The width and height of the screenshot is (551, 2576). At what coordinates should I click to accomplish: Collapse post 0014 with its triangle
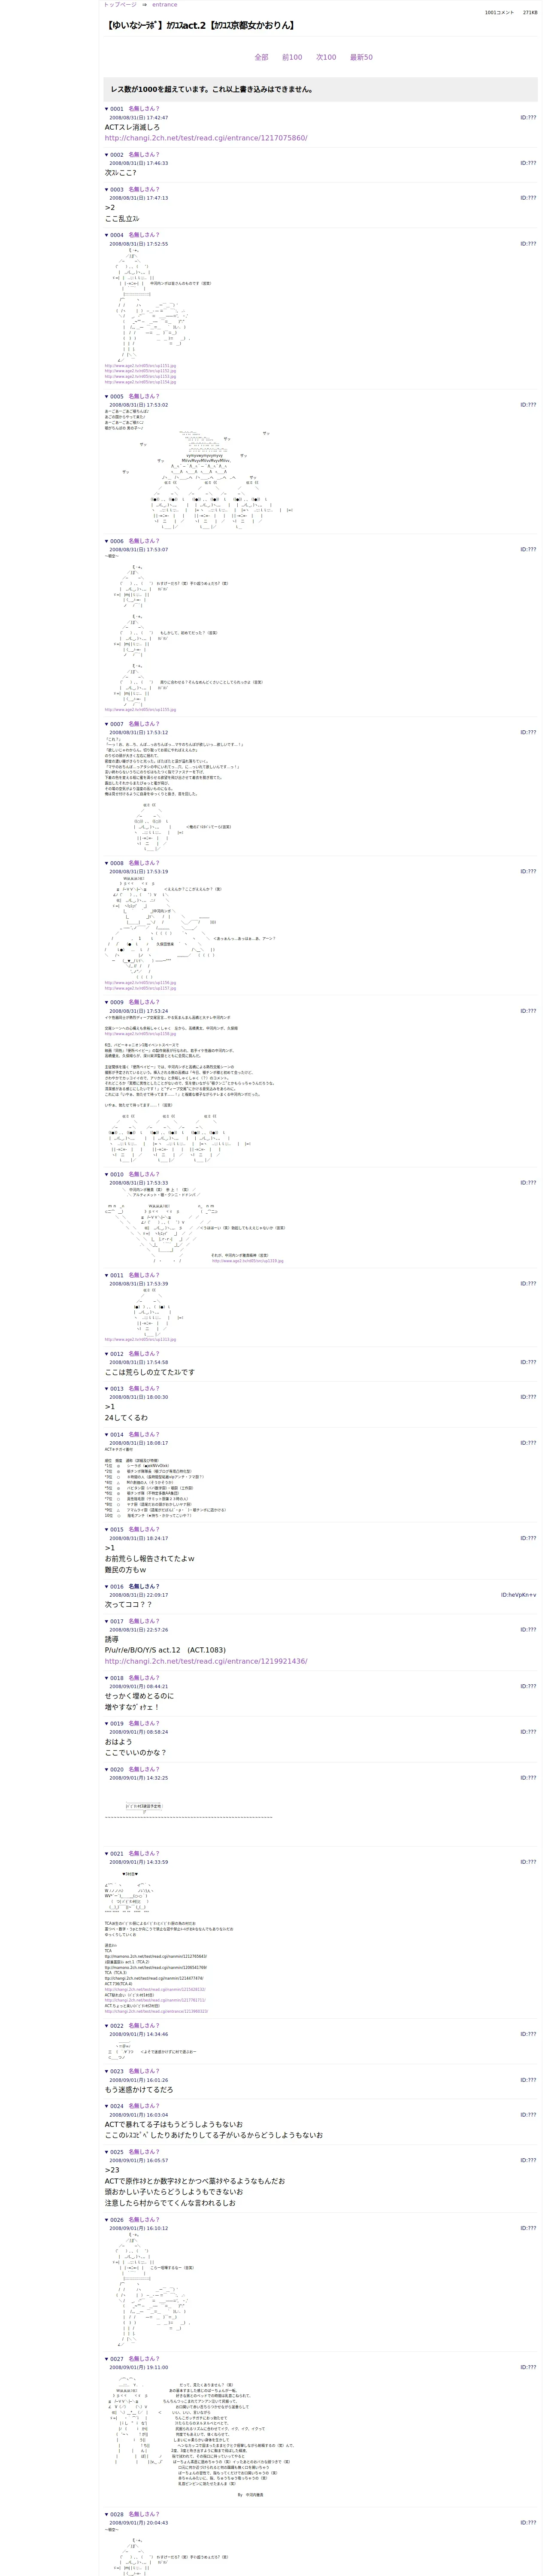click(x=107, y=1435)
